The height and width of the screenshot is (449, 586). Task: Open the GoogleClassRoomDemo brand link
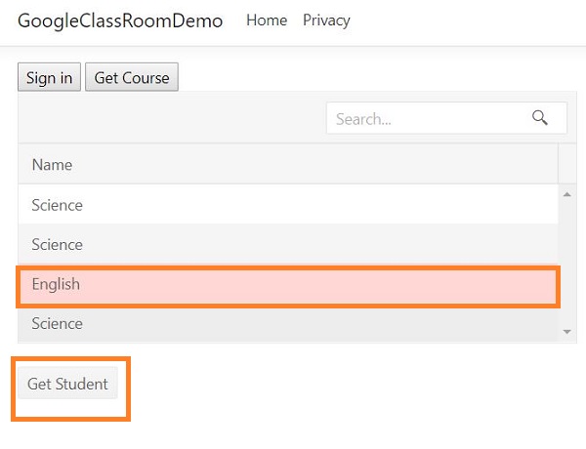(x=120, y=20)
